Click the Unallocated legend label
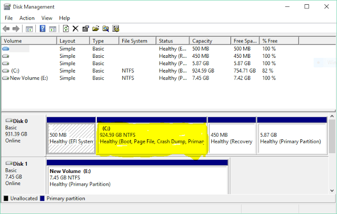The width and height of the screenshot is (337, 214). click(x=24, y=199)
